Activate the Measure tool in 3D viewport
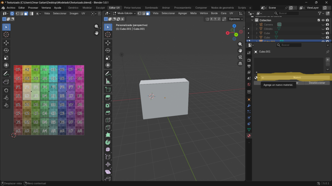This screenshot has height=186, width=332. tap(108, 81)
